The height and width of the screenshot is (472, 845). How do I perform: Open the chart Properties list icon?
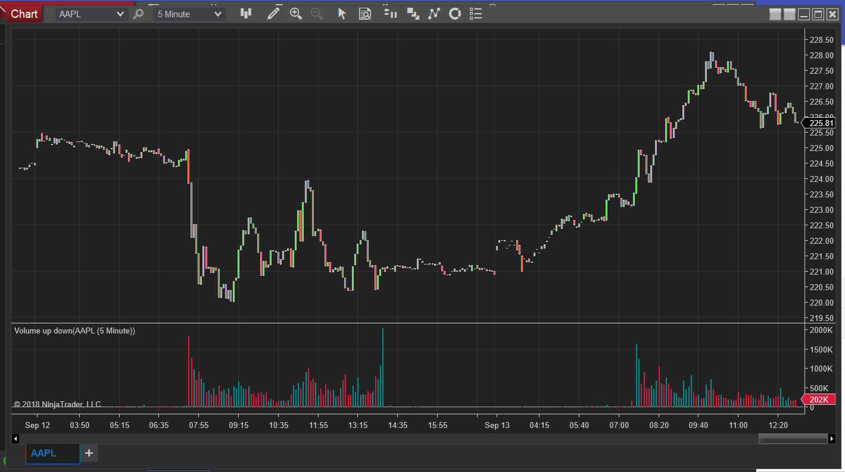click(x=476, y=14)
